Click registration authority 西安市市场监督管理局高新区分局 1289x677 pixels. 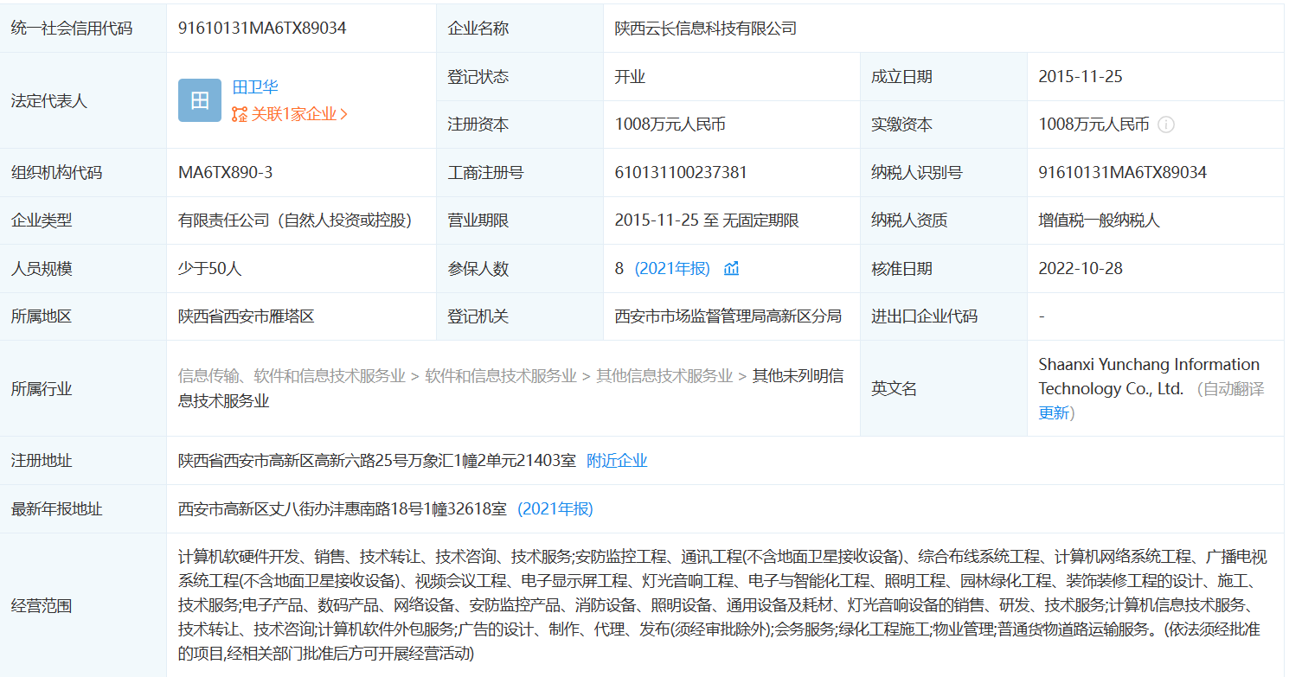pyautogui.click(x=728, y=316)
